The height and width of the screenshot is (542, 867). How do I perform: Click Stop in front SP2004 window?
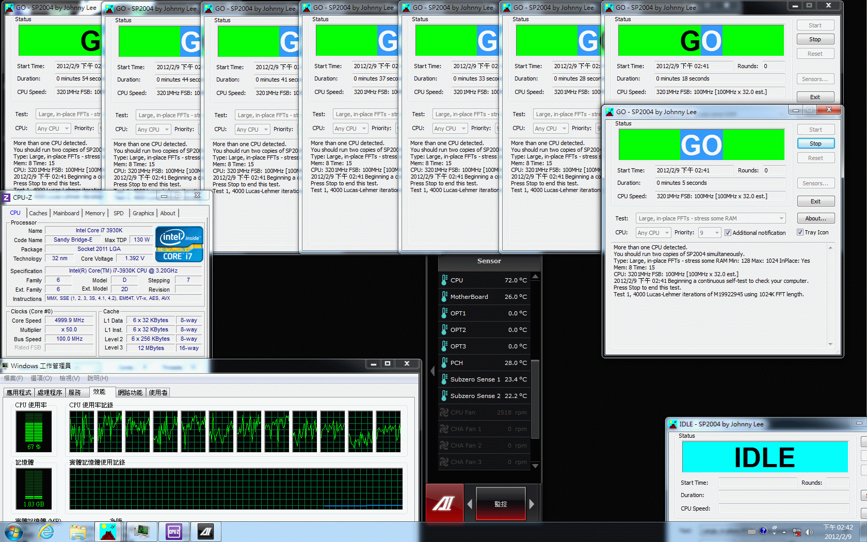(x=815, y=144)
